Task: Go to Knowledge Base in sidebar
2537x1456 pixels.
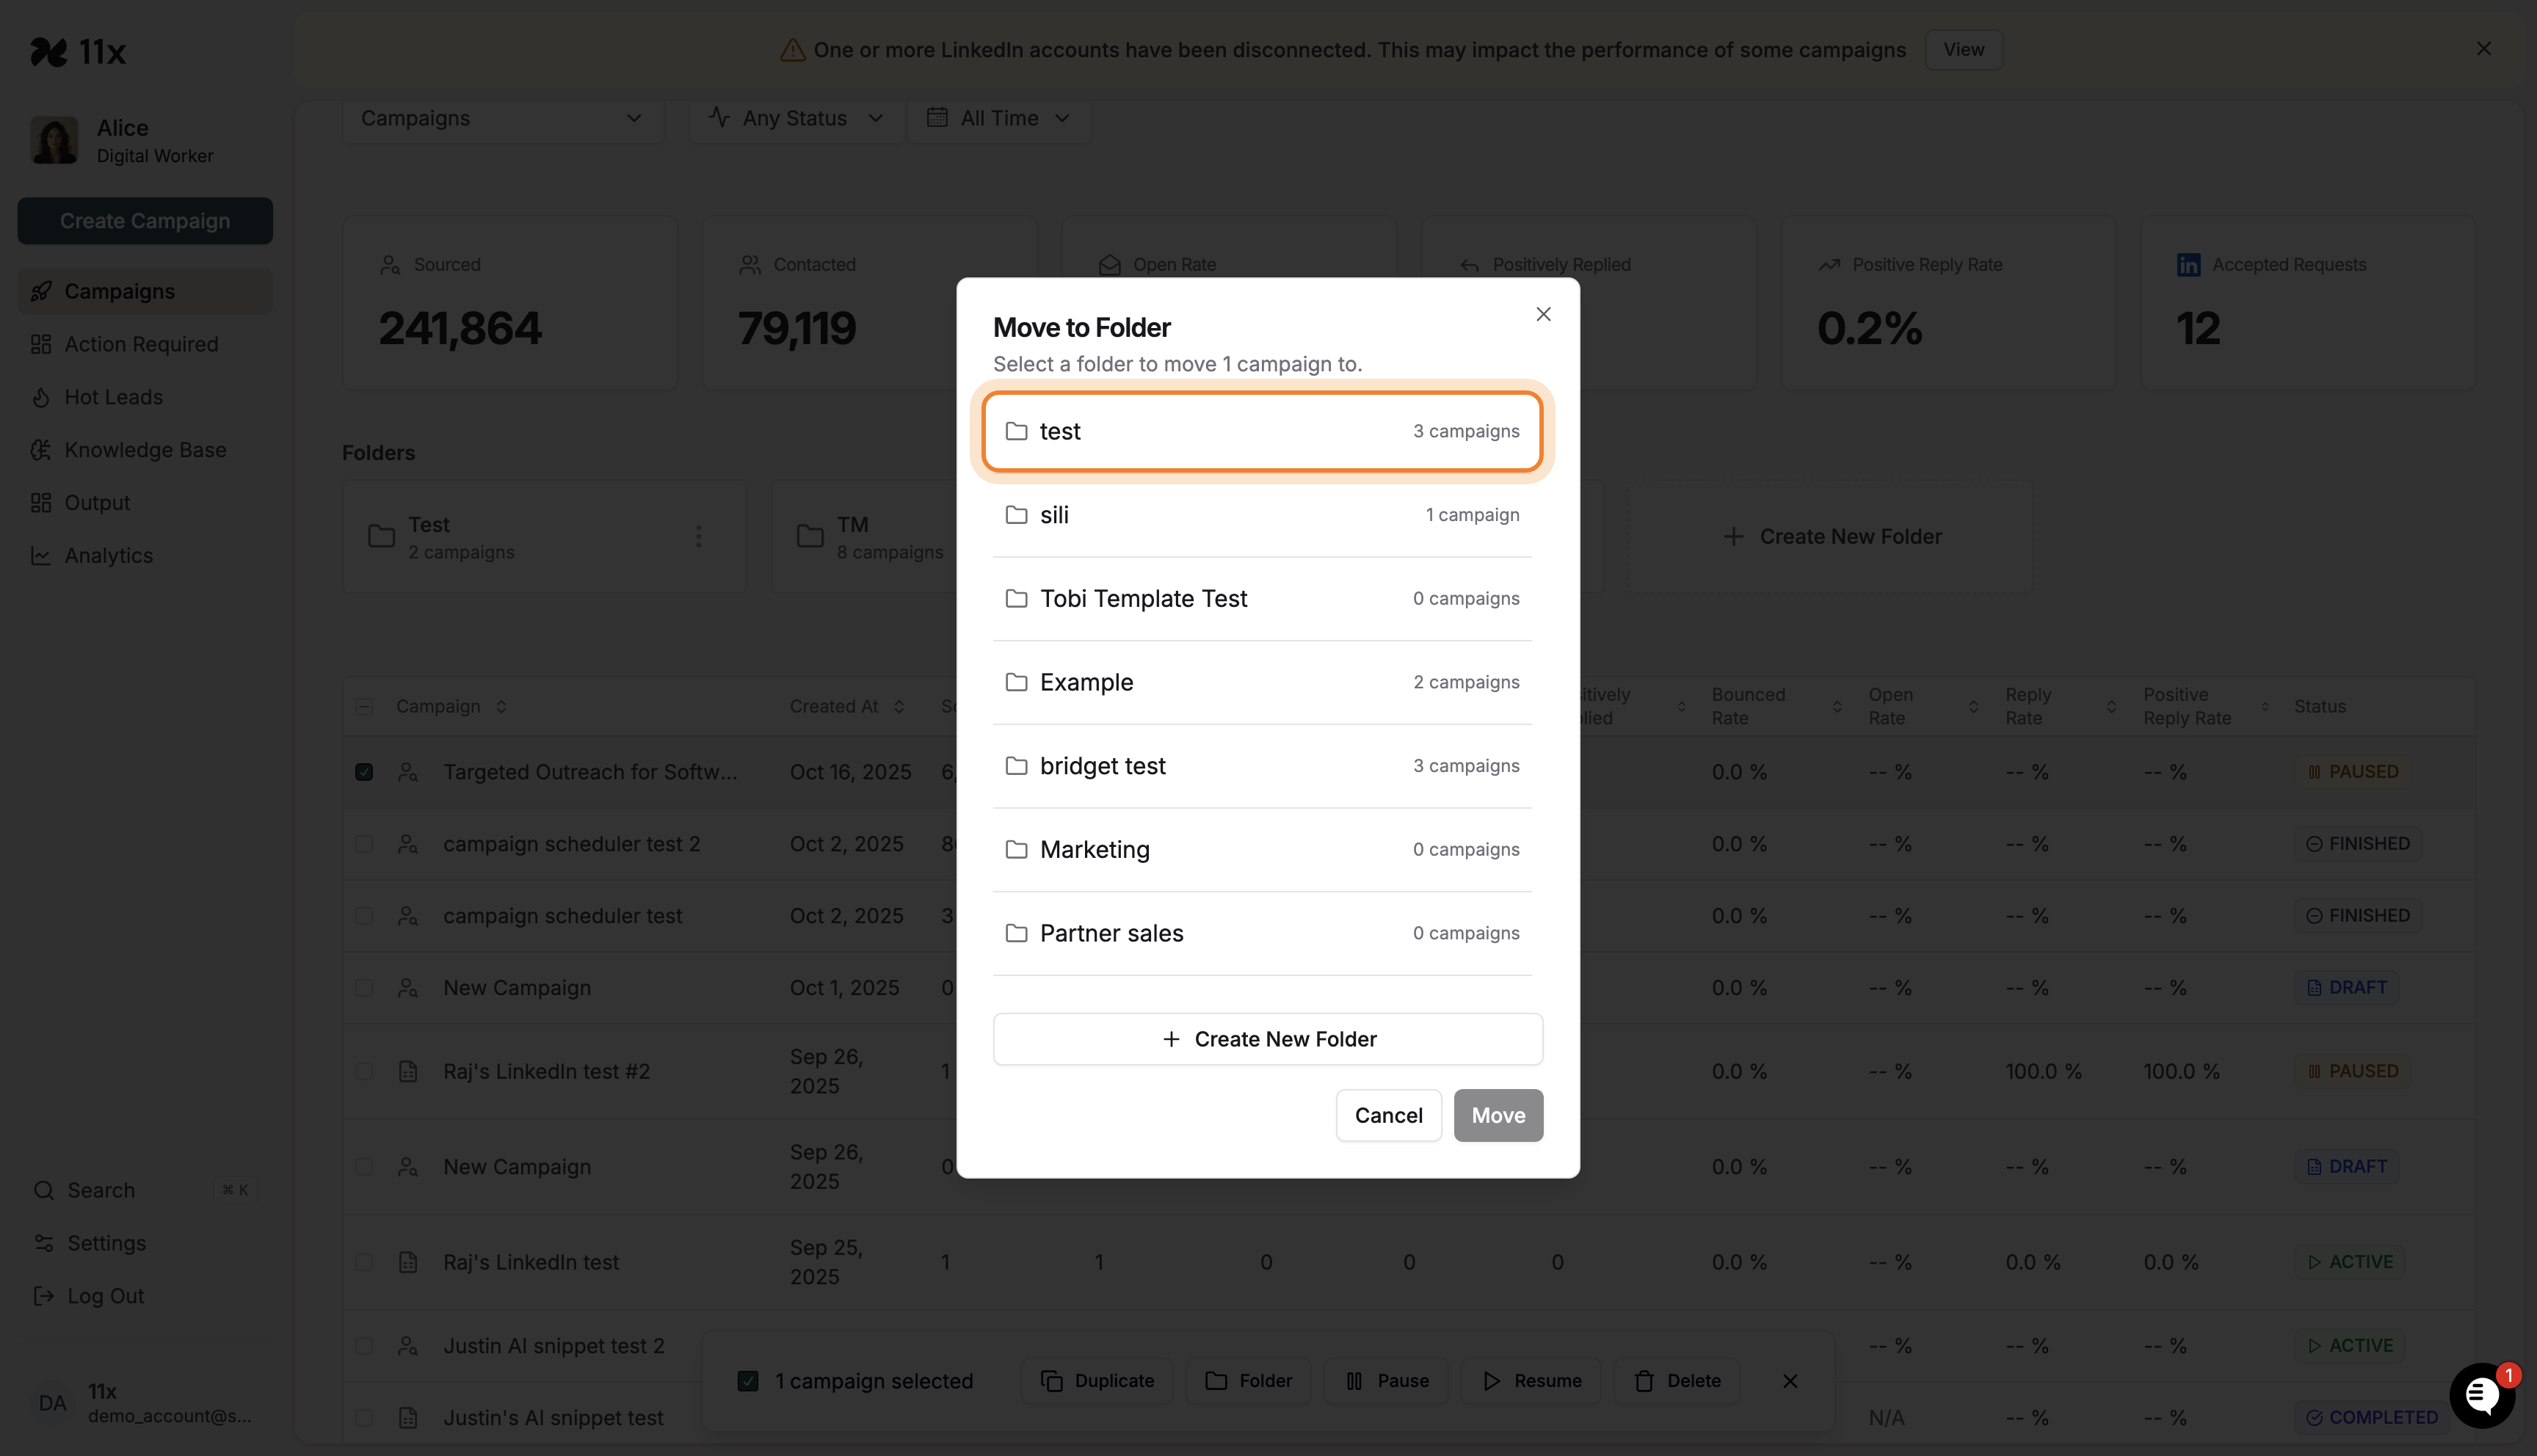Action: tap(145, 450)
